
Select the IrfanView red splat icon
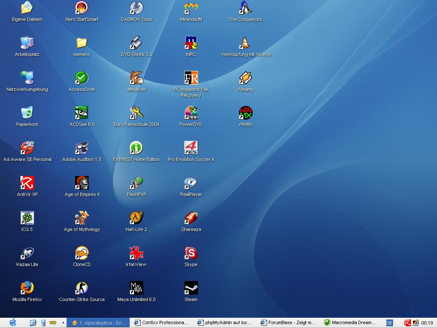(136, 253)
